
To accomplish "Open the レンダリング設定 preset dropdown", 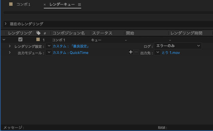I will (49, 46).
